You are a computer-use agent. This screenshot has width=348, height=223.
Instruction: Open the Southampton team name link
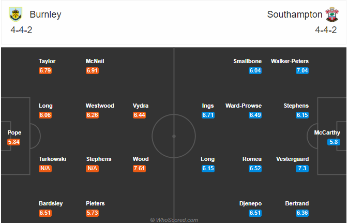click(x=295, y=14)
